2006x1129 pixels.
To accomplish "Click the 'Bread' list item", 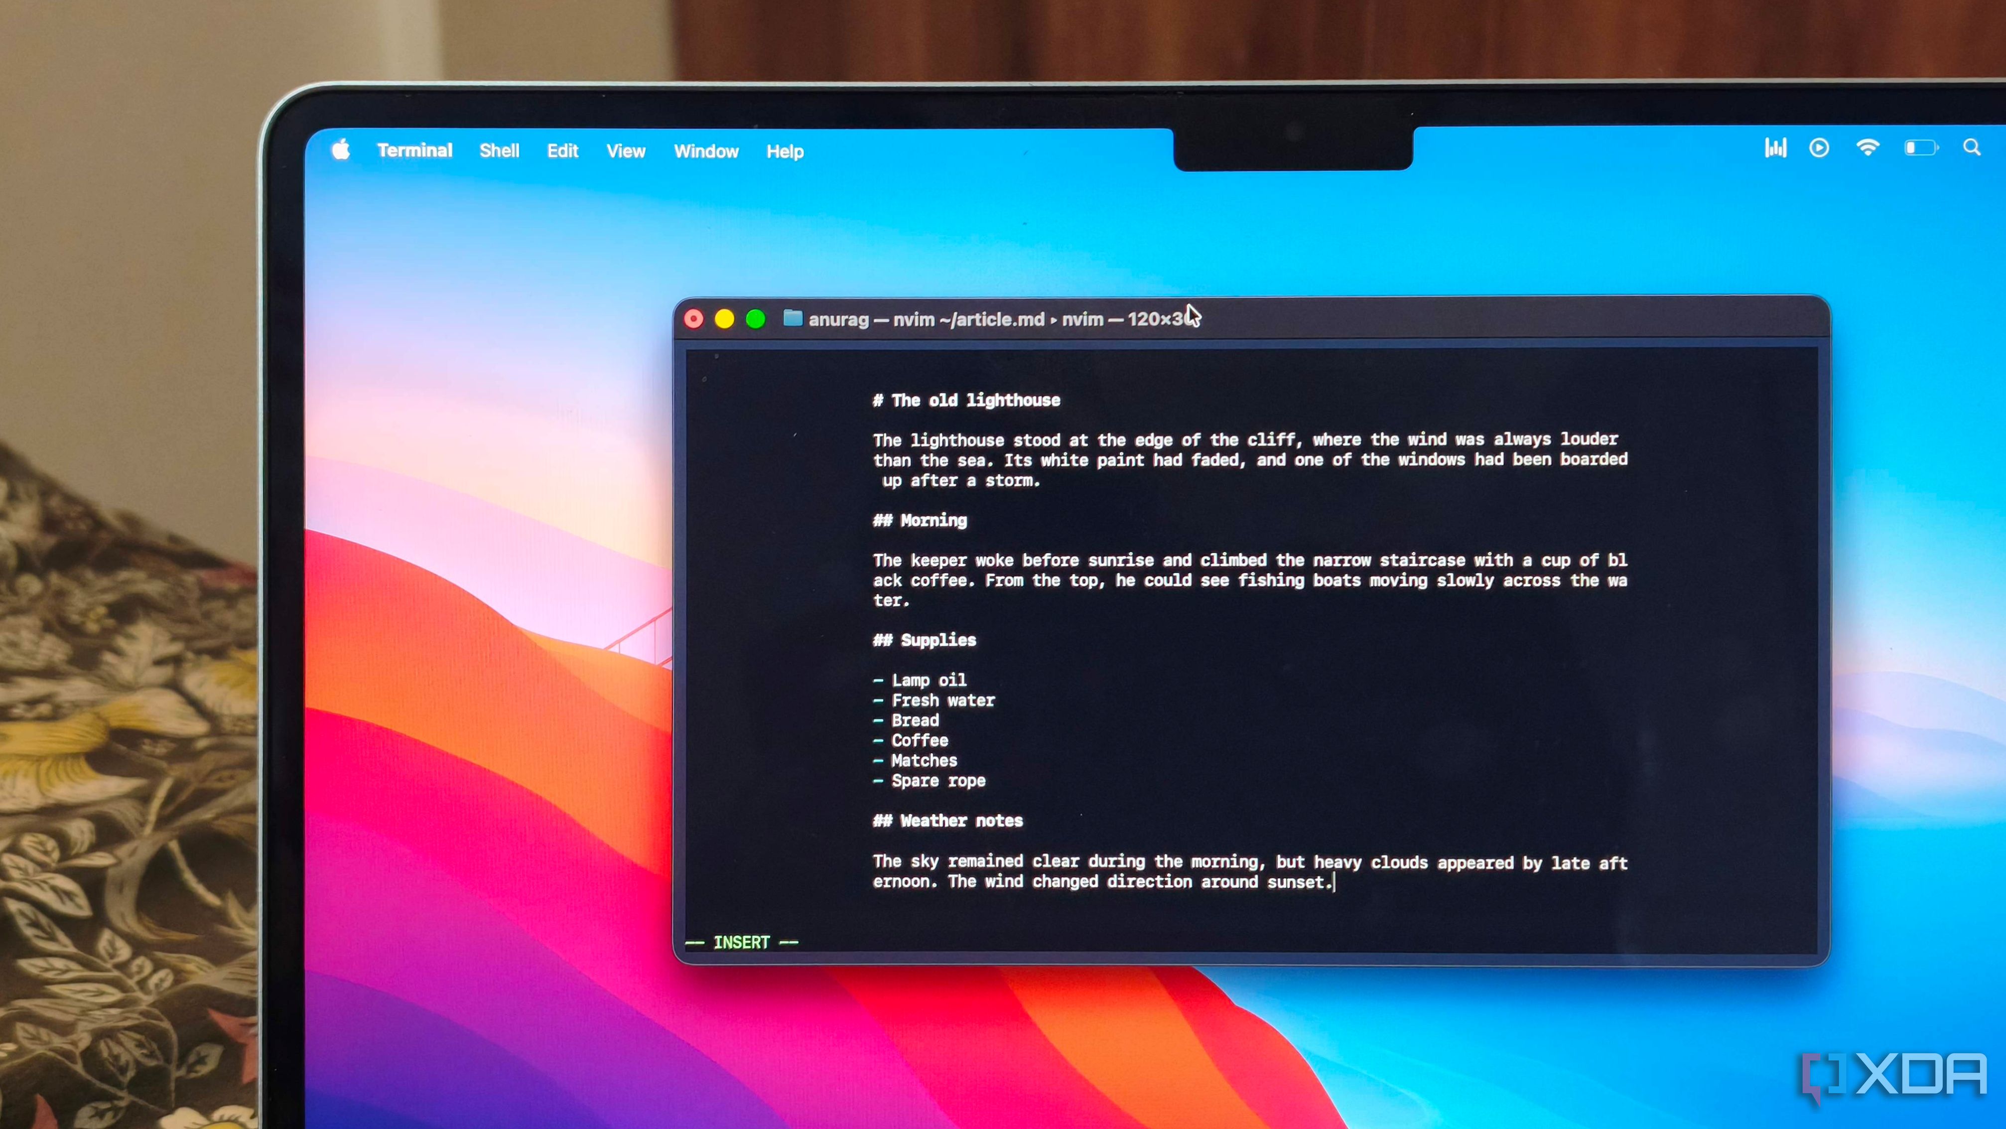I will coord(906,720).
